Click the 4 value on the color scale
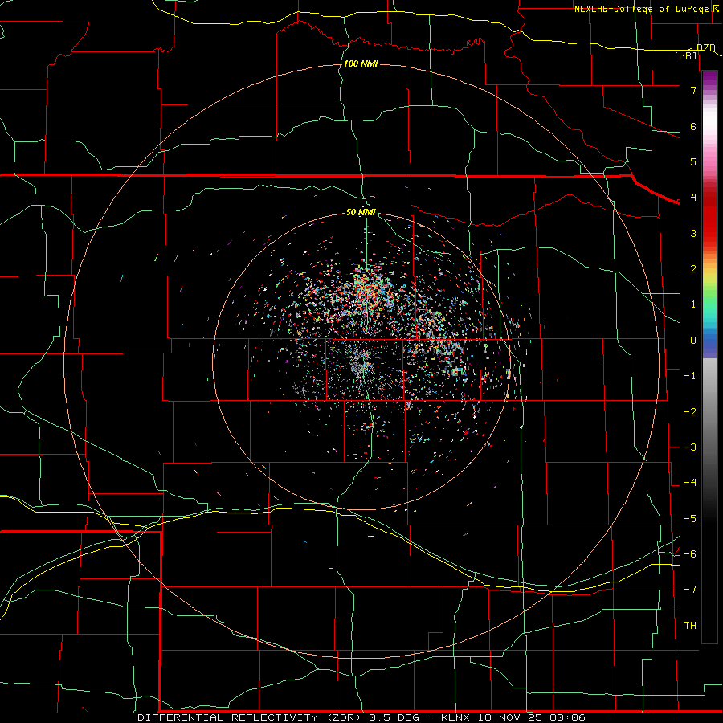Image resolution: width=723 pixels, height=723 pixels. [693, 198]
